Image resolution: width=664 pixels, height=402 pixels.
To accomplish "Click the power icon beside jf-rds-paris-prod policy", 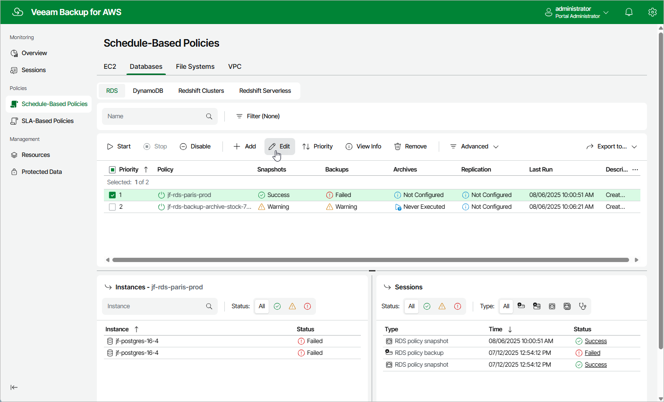I will 162,195.
